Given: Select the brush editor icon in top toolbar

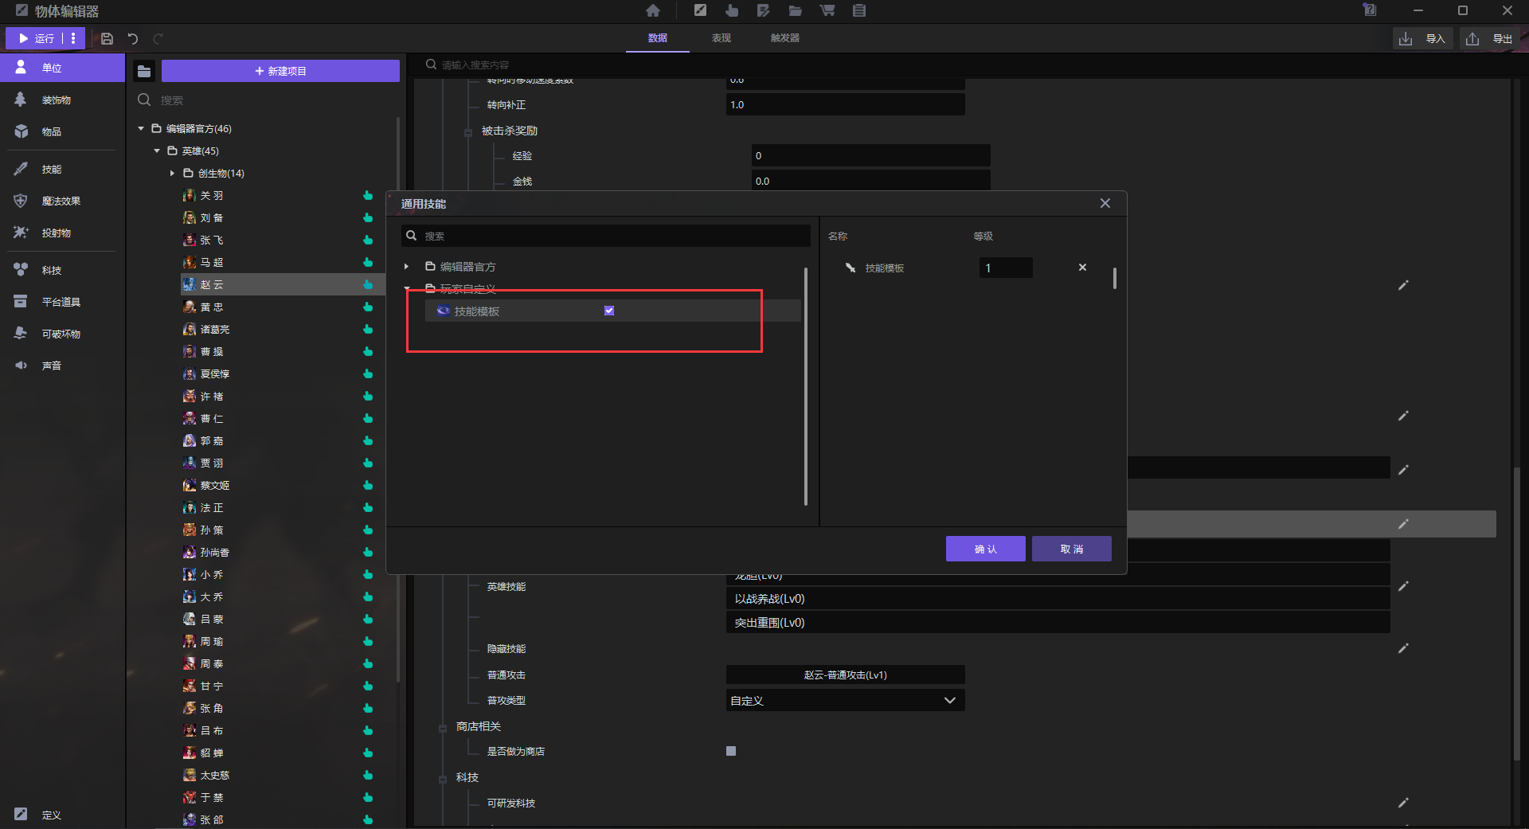Looking at the screenshot, I should point(700,10).
